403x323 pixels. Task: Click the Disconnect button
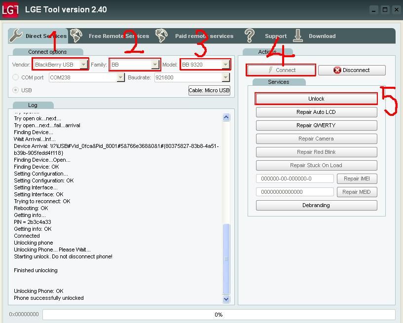pos(352,70)
